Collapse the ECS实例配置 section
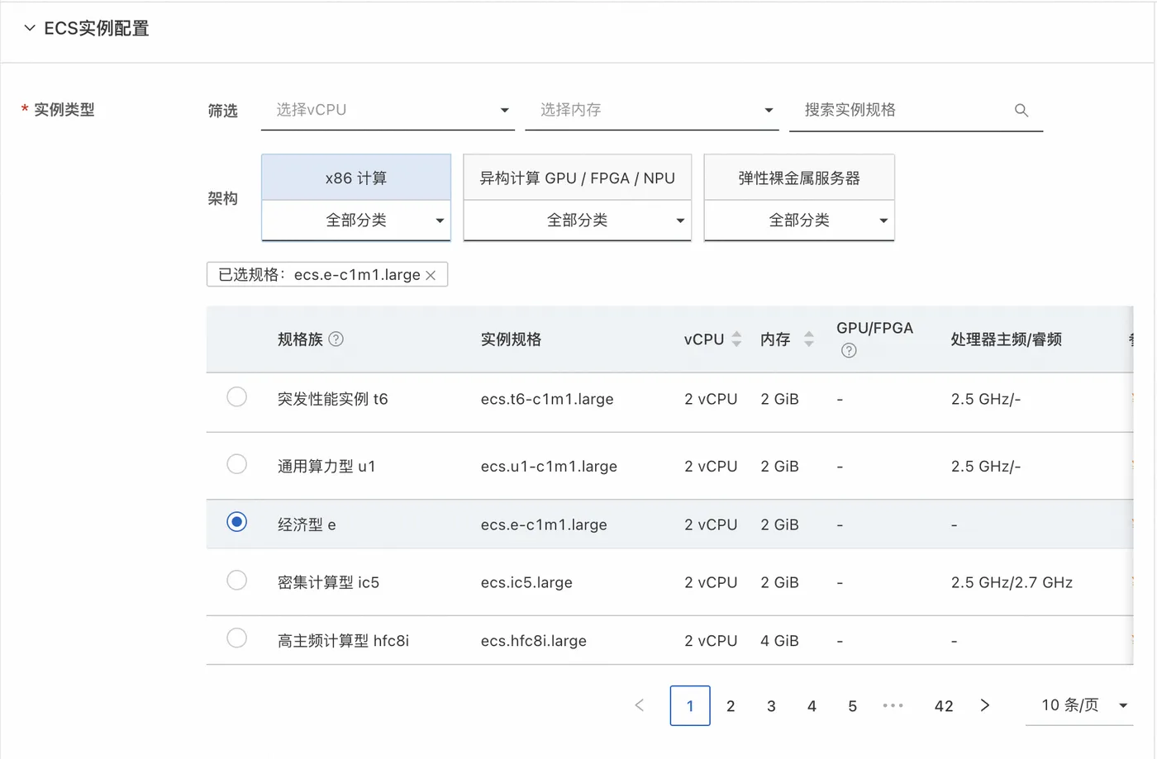Viewport: 1157px width, 759px height. pyautogui.click(x=30, y=28)
